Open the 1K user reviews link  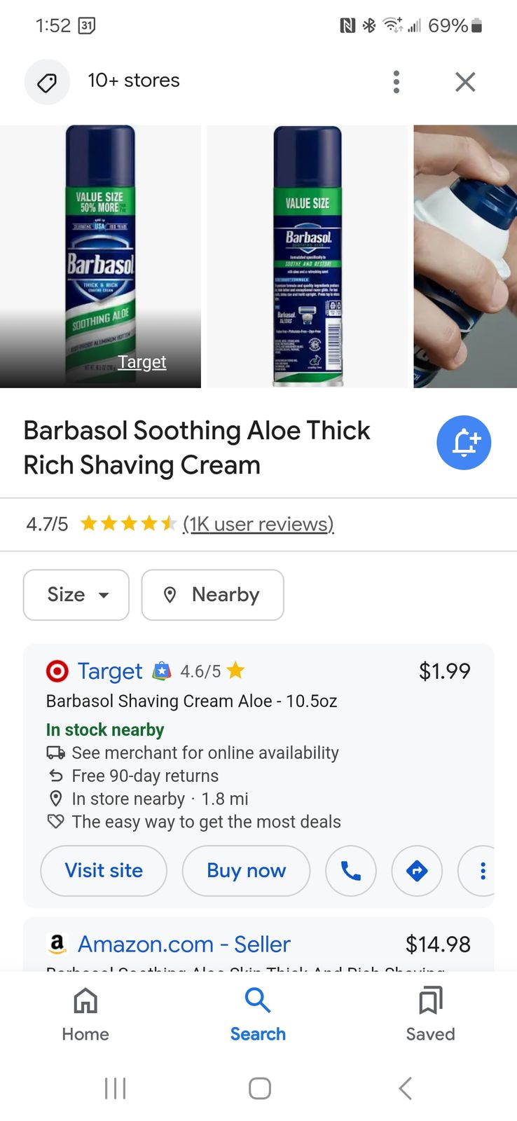pyautogui.click(x=258, y=524)
